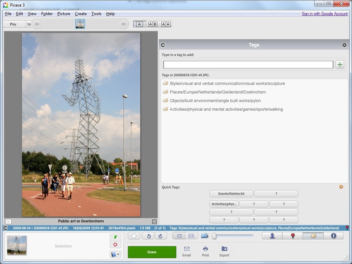Click the star rating button

[134, 236]
